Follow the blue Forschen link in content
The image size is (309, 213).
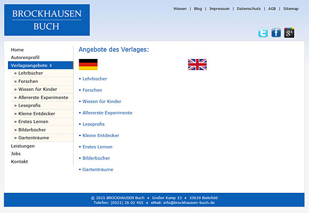(x=92, y=90)
